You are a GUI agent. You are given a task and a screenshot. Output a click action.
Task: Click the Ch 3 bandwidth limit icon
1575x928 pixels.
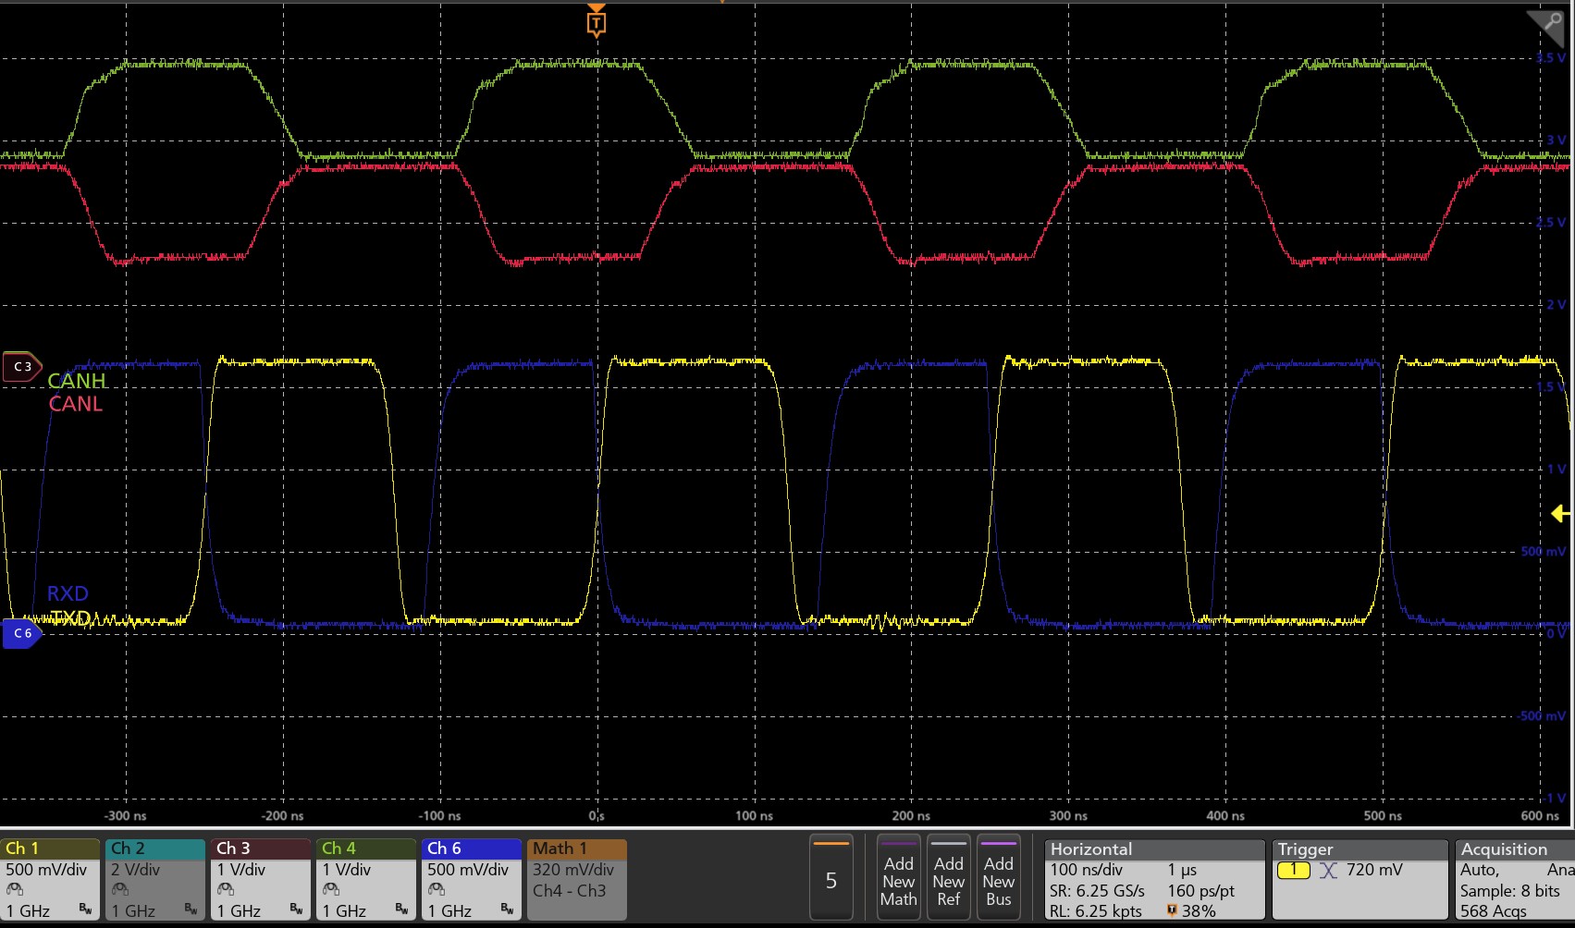[296, 910]
